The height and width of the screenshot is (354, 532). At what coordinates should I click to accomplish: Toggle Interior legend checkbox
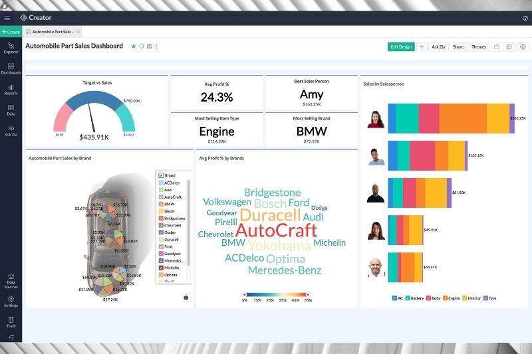[464, 298]
